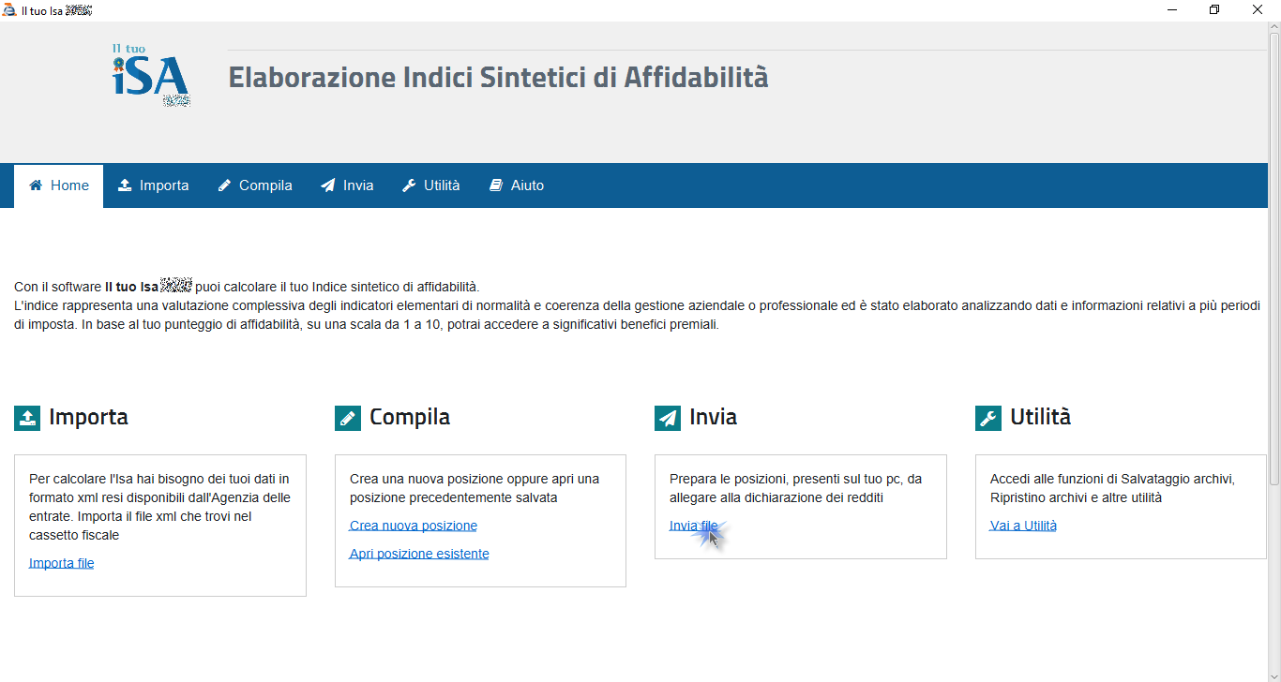
Task: Open the Importa menu tab
Action: click(x=154, y=185)
